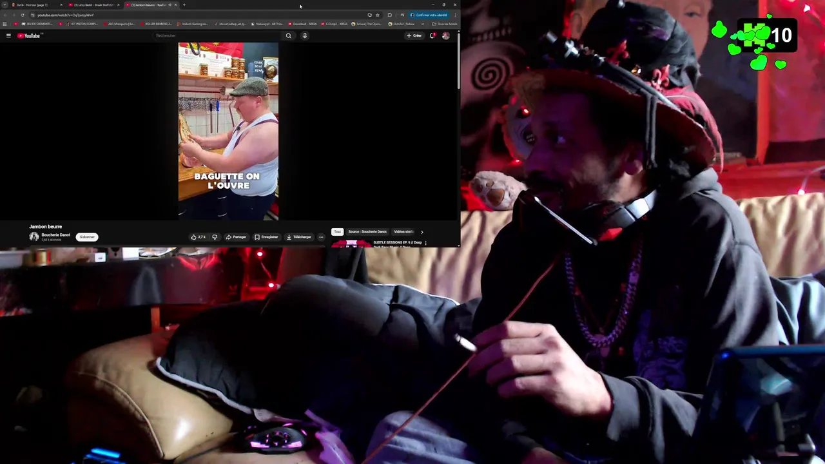Subscribe with S'abonner button
The width and height of the screenshot is (825, 464).
pyautogui.click(x=87, y=237)
